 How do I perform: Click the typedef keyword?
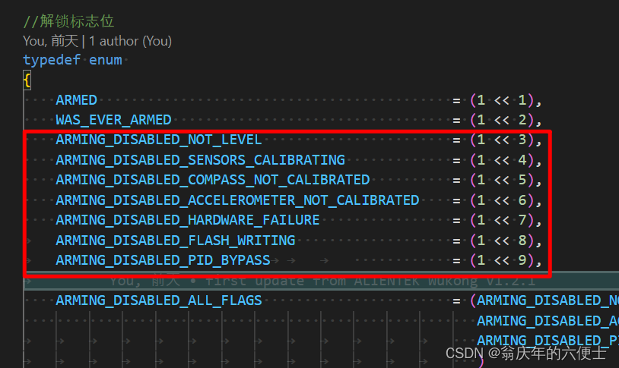tap(52, 60)
